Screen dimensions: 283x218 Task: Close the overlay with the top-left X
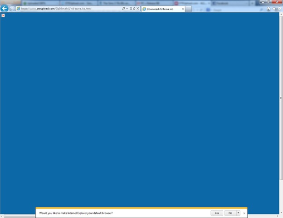coord(3,15)
